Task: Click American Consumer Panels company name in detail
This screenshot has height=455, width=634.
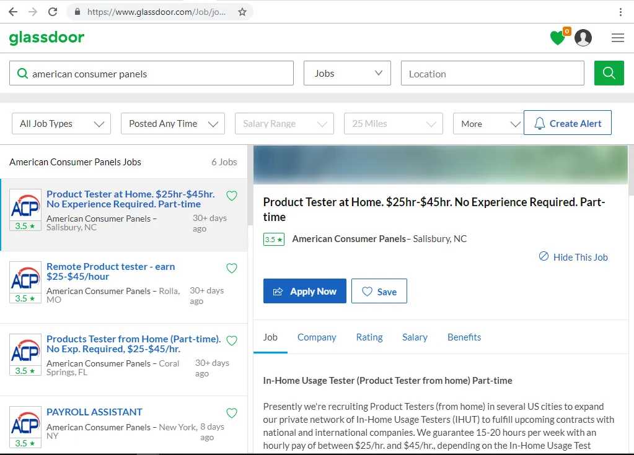Action: click(349, 238)
